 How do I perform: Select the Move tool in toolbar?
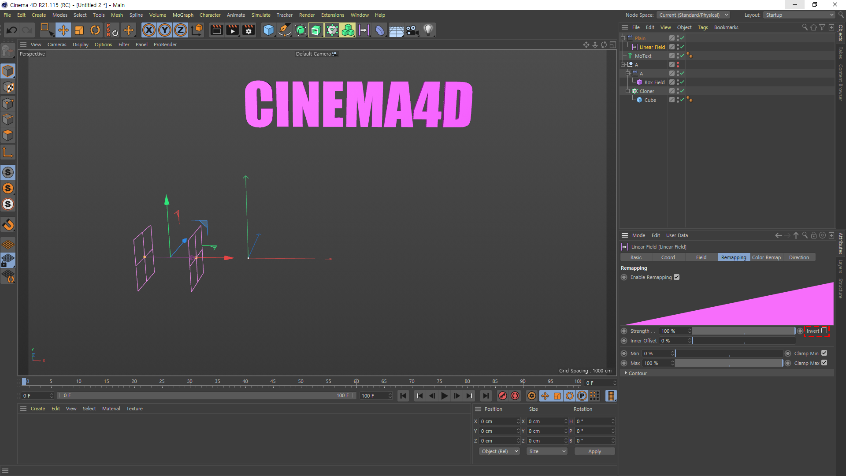pyautogui.click(x=63, y=30)
